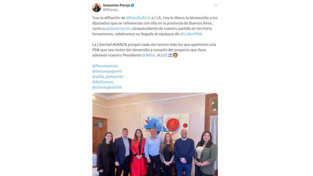
Task: Select the @AbiGomez_ mention
Action: (103, 82)
